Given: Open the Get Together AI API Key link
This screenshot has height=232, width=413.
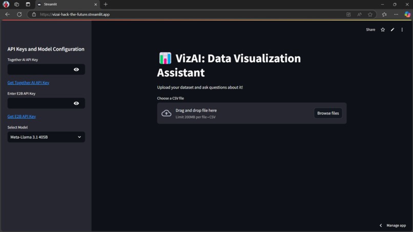Looking at the screenshot, I should (x=28, y=82).
